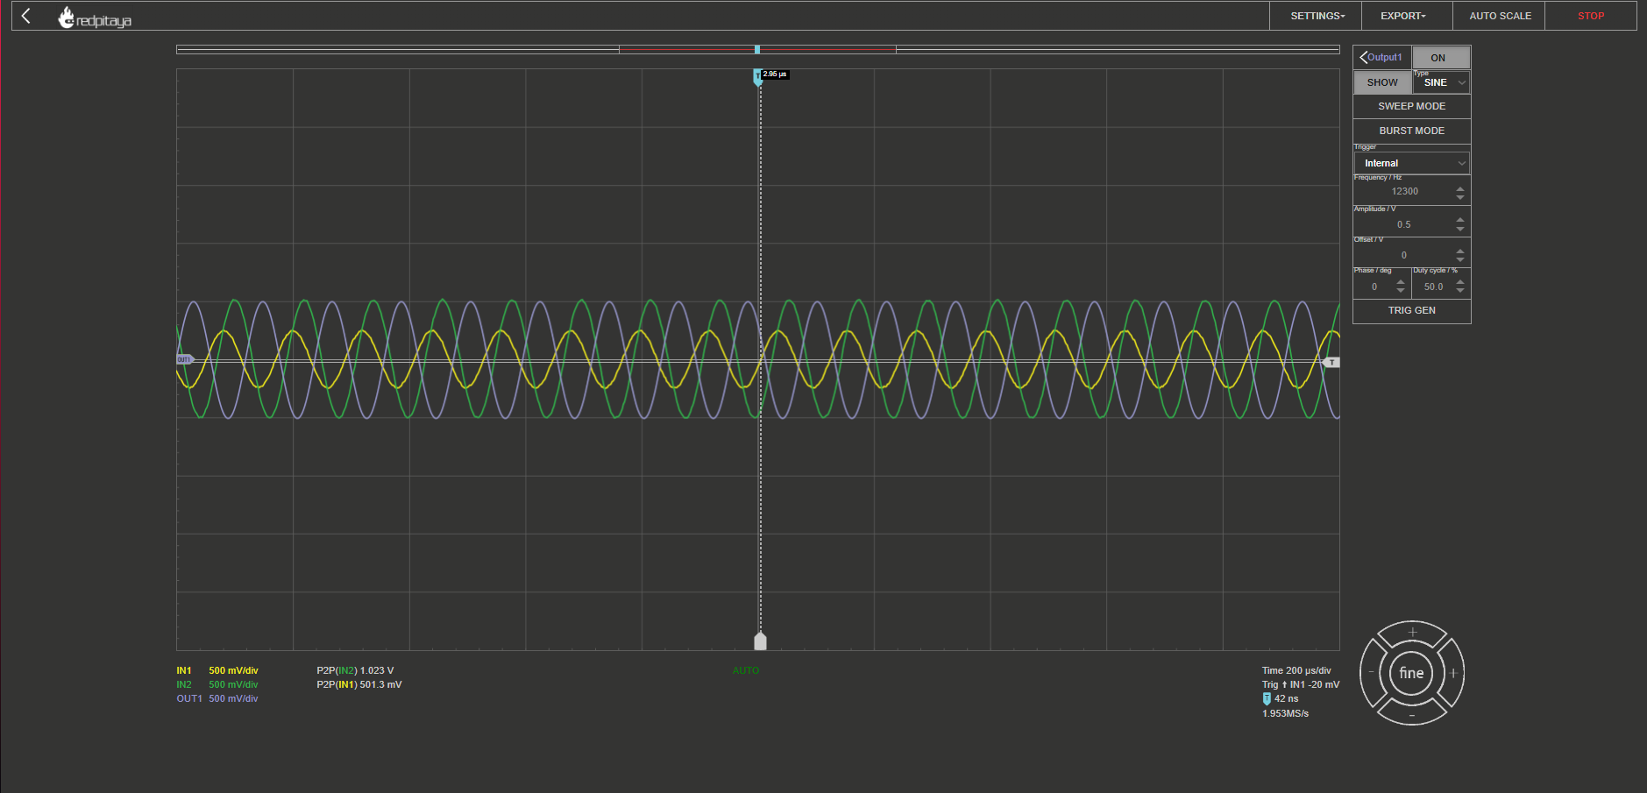Expand the Internal trigger source dropdown
Screen dimensions: 1647x793
(x=1411, y=163)
